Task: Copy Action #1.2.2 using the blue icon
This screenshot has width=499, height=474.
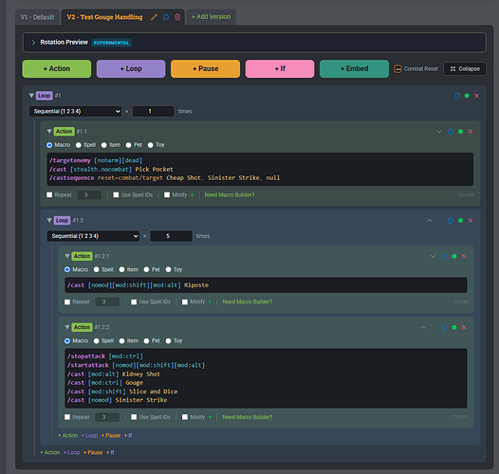Action: coord(445,327)
